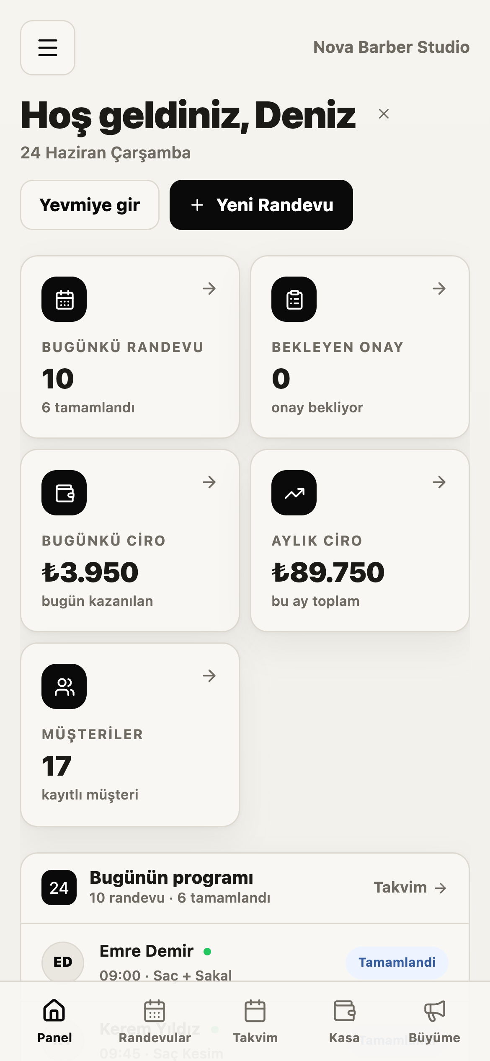Tap the calendar icon on Bugünkü Randevu card
The width and height of the screenshot is (490, 1061).
(64, 299)
